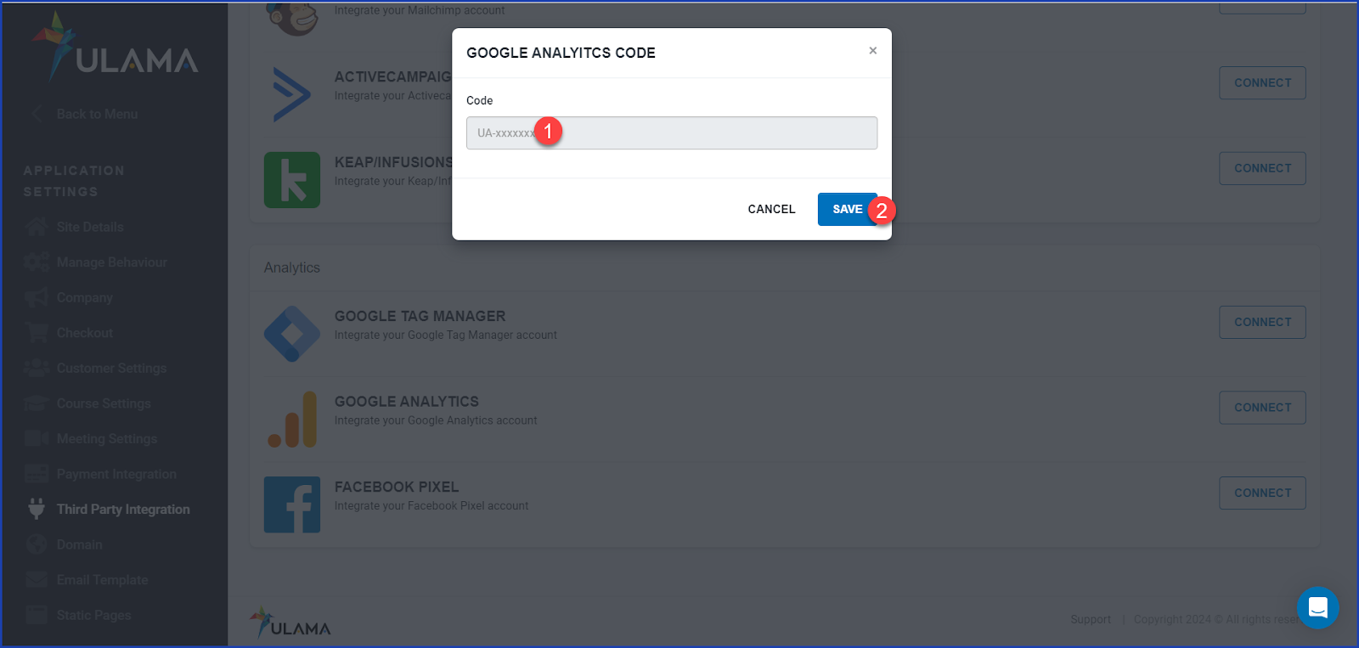Click the ActiveCampaign arrow logo icon

pyautogui.click(x=292, y=94)
